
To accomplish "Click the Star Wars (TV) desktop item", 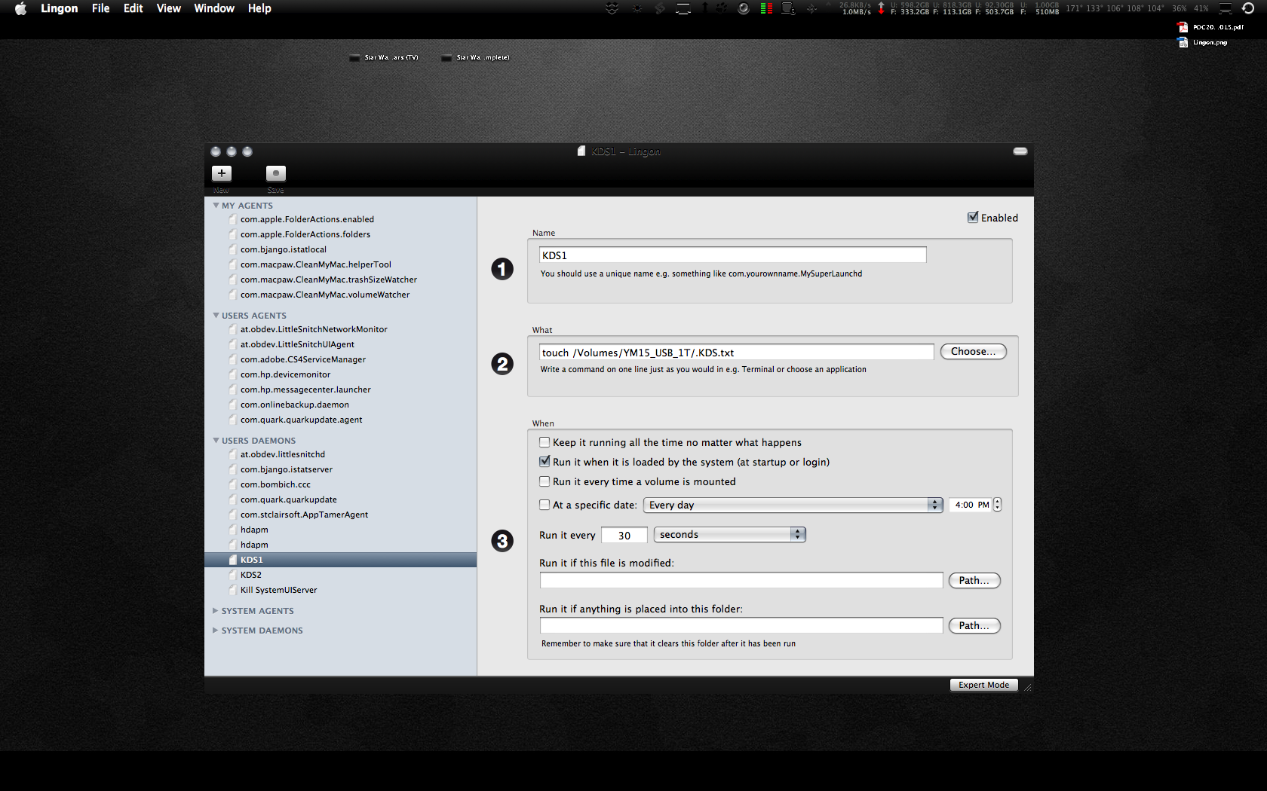I will pos(384,57).
